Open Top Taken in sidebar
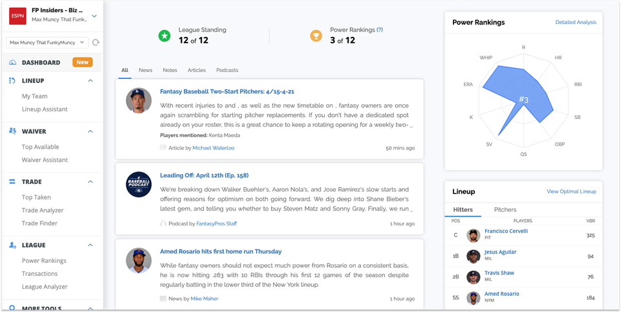The image size is (621, 312). 36,197
